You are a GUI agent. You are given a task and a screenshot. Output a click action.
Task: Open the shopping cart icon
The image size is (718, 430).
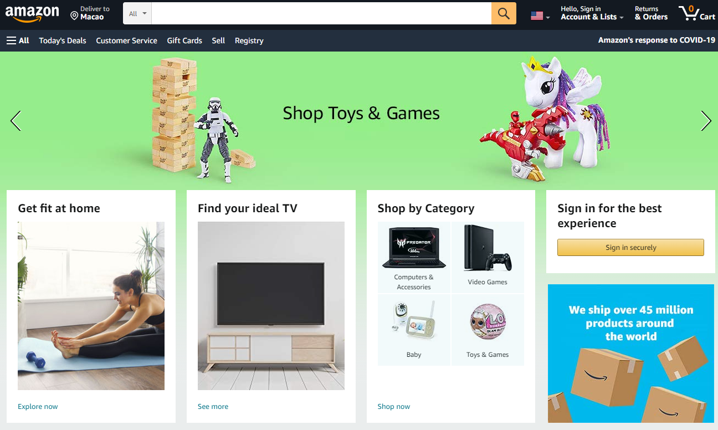(x=697, y=13)
